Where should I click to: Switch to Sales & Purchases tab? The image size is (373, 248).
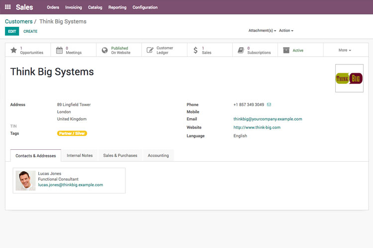click(x=120, y=155)
